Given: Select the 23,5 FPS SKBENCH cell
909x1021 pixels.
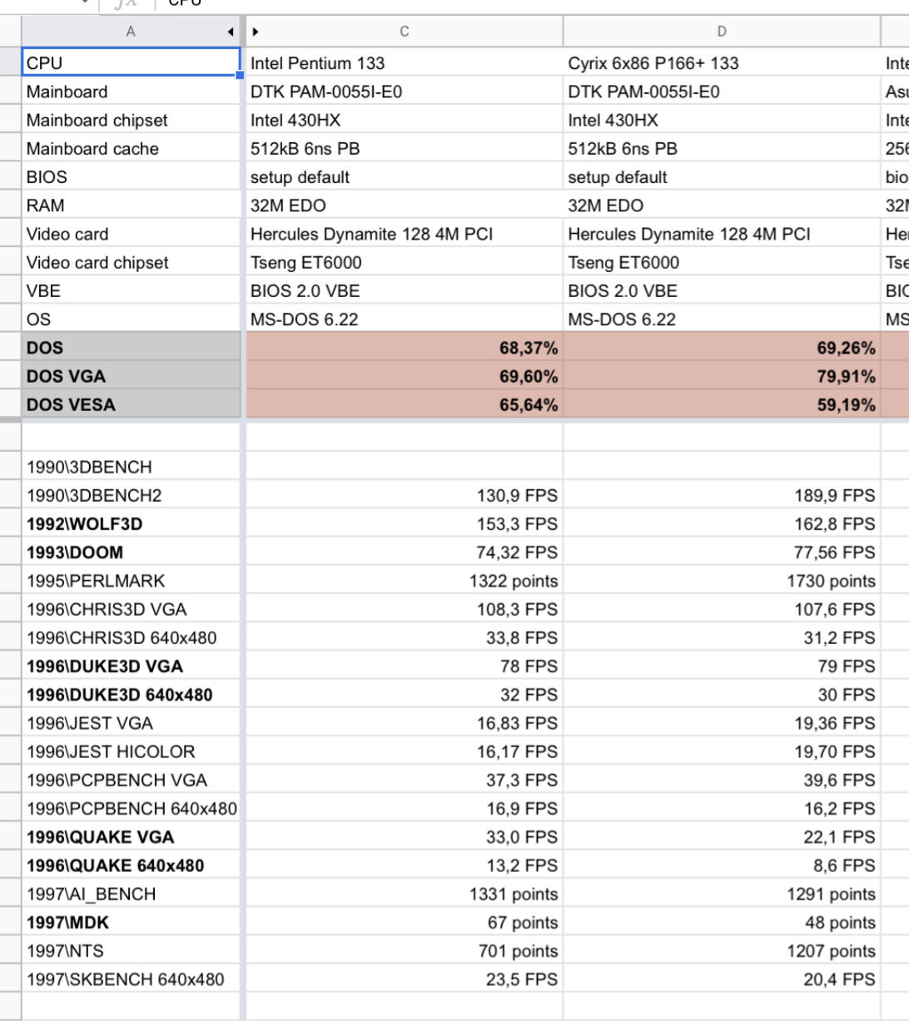Looking at the screenshot, I should (405, 979).
